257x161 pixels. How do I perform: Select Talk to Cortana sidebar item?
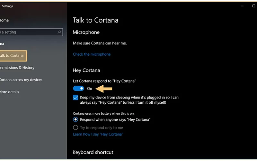click(x=13, y=56)
